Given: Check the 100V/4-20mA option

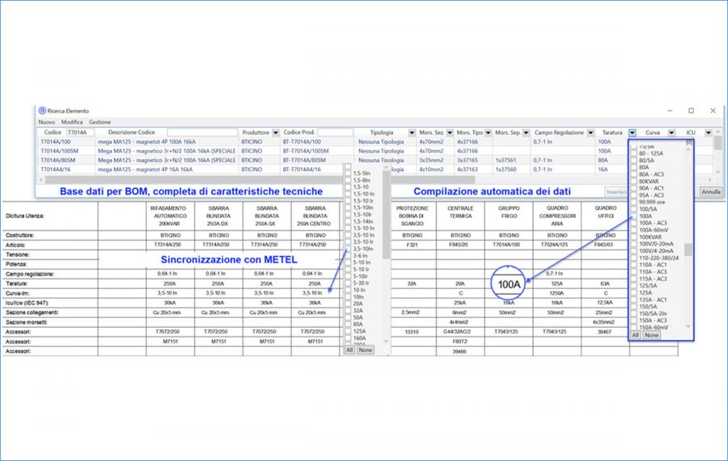Looking at the screenshot, I should click(633, 250).
